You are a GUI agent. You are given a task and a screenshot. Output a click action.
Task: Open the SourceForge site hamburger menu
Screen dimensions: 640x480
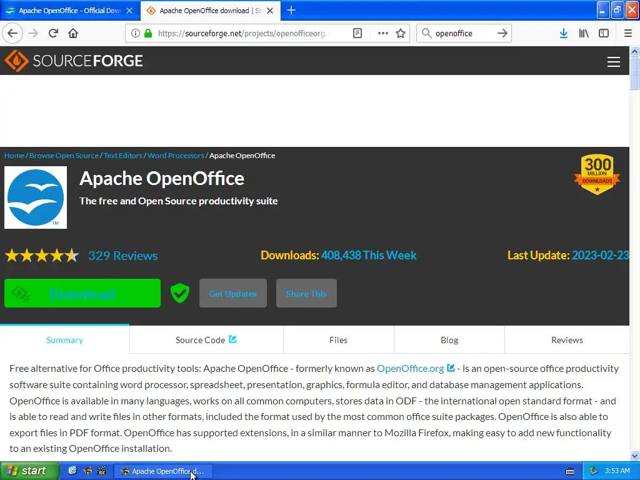pyautogui.click(x=614, y=62)
